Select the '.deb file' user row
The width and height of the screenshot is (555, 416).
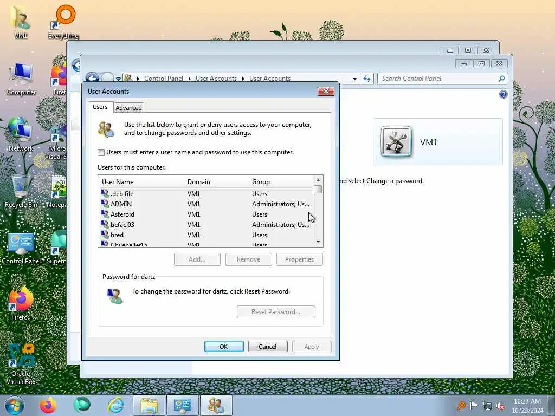206,194
